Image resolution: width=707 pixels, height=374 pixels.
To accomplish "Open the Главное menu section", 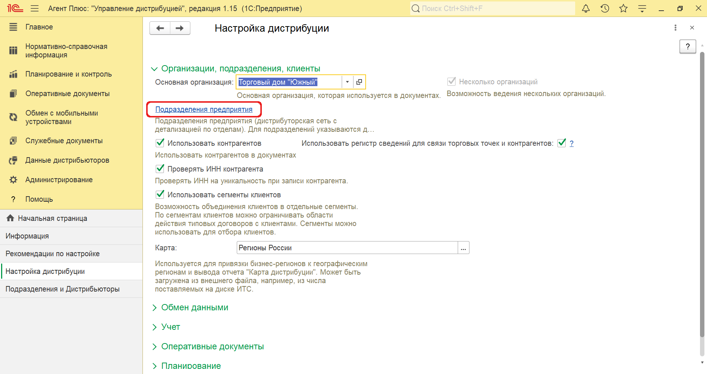I will click(x=39, y=27).
